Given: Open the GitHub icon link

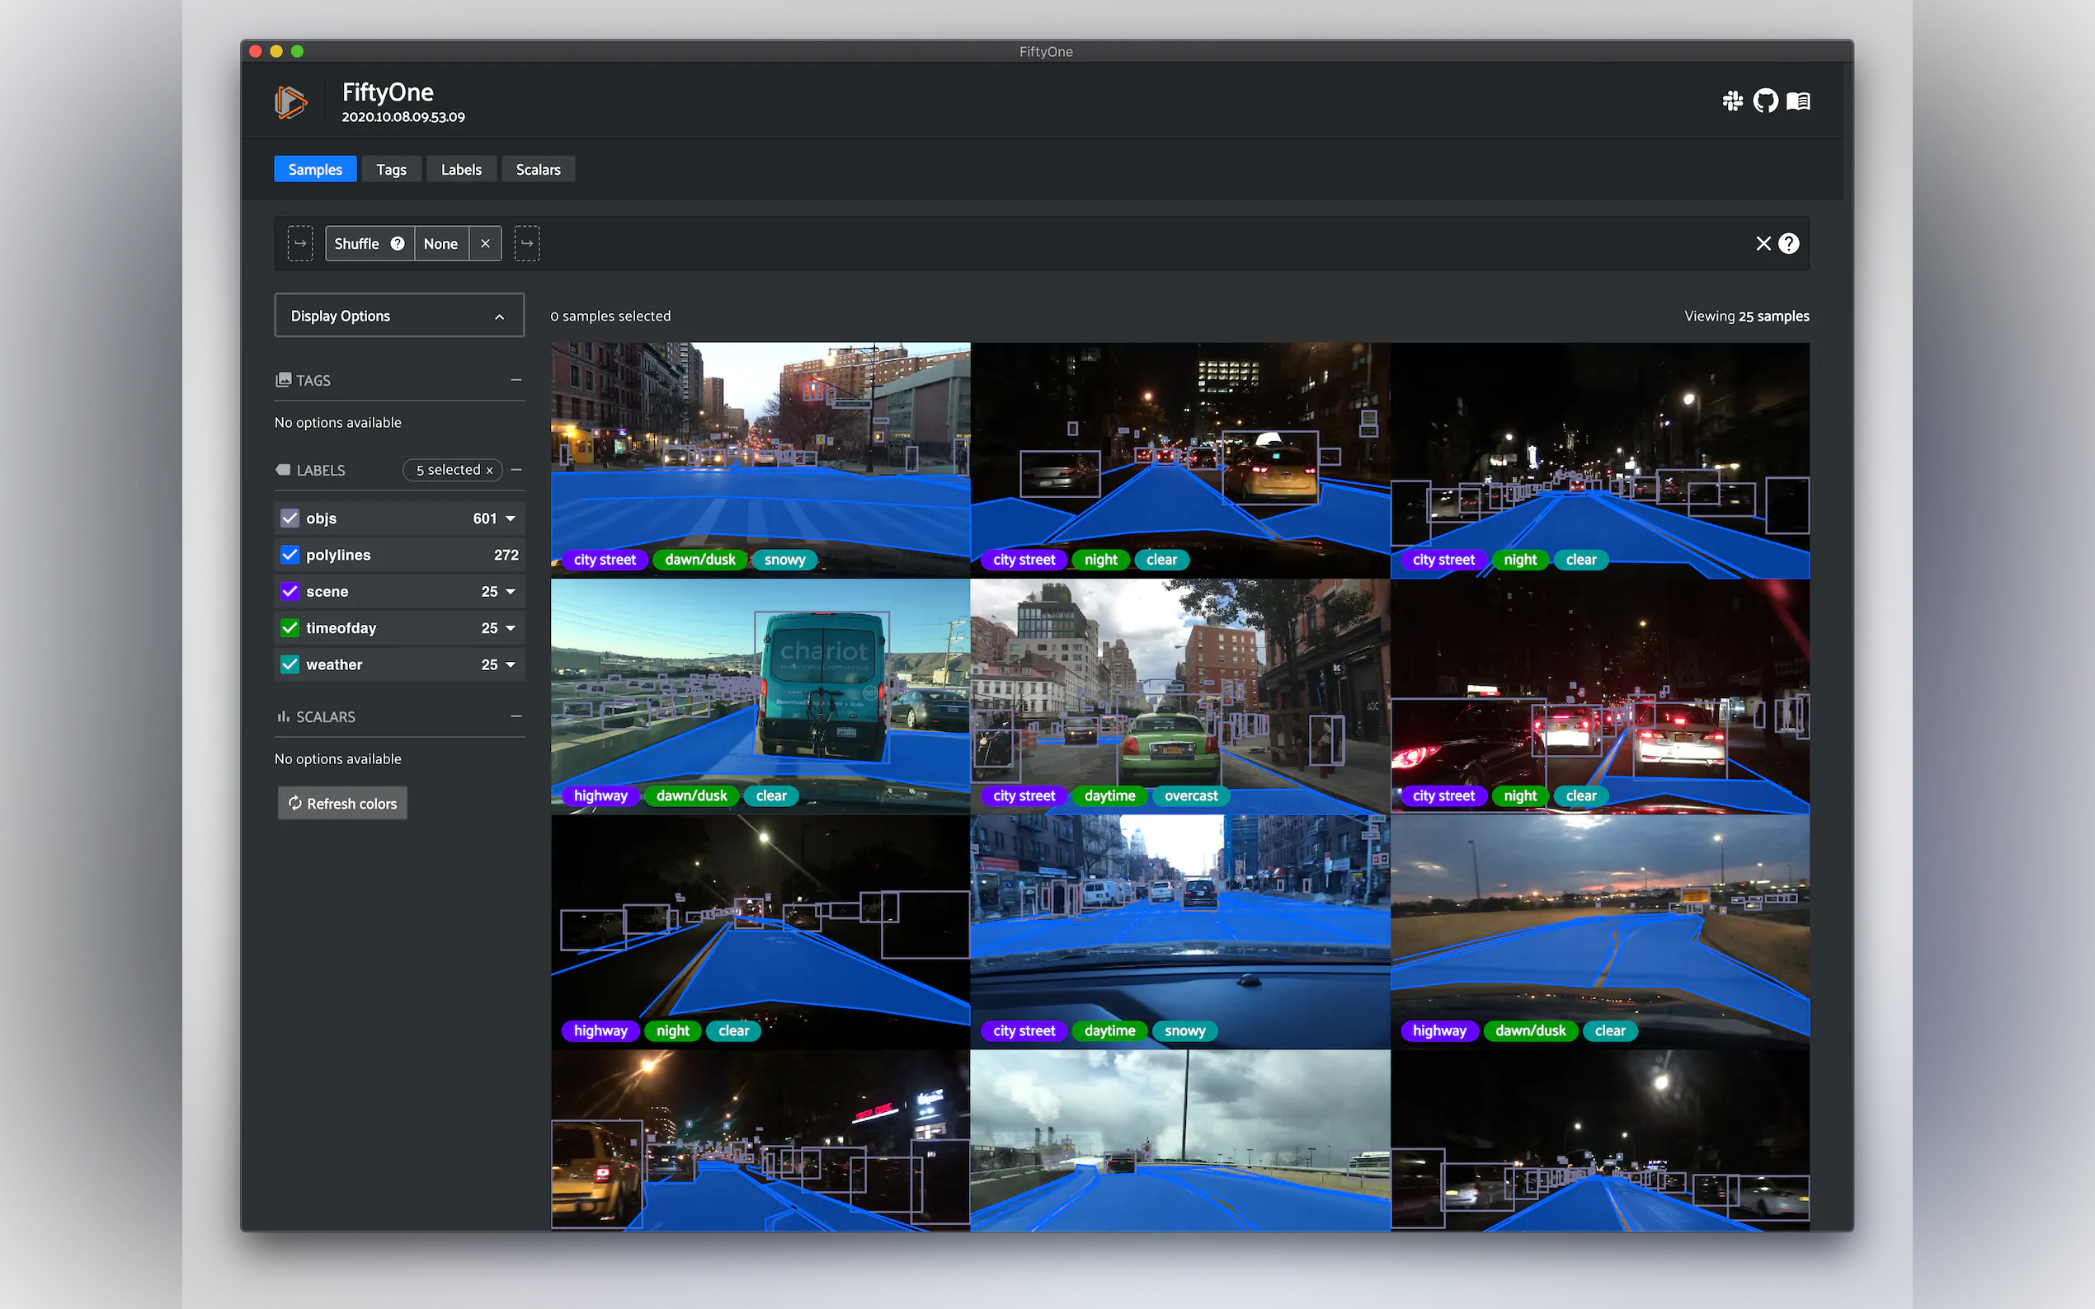Looking at the screenshot, I should click(x=1765, y=101).
